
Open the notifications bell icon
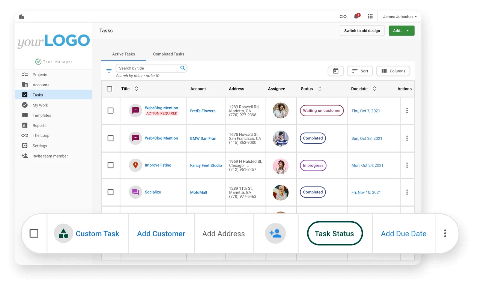356,16
